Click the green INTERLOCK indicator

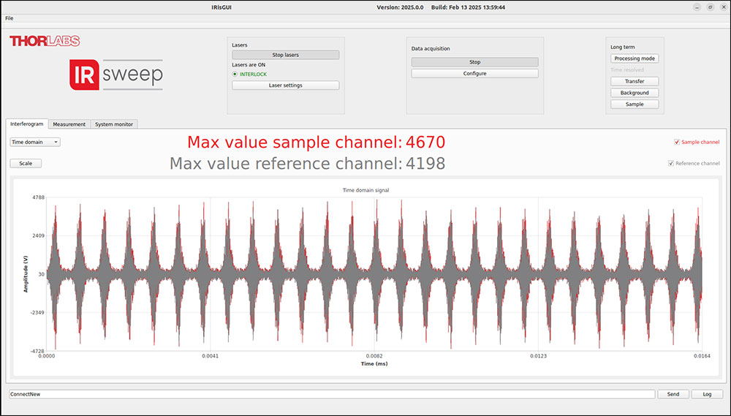coord(235,74)
